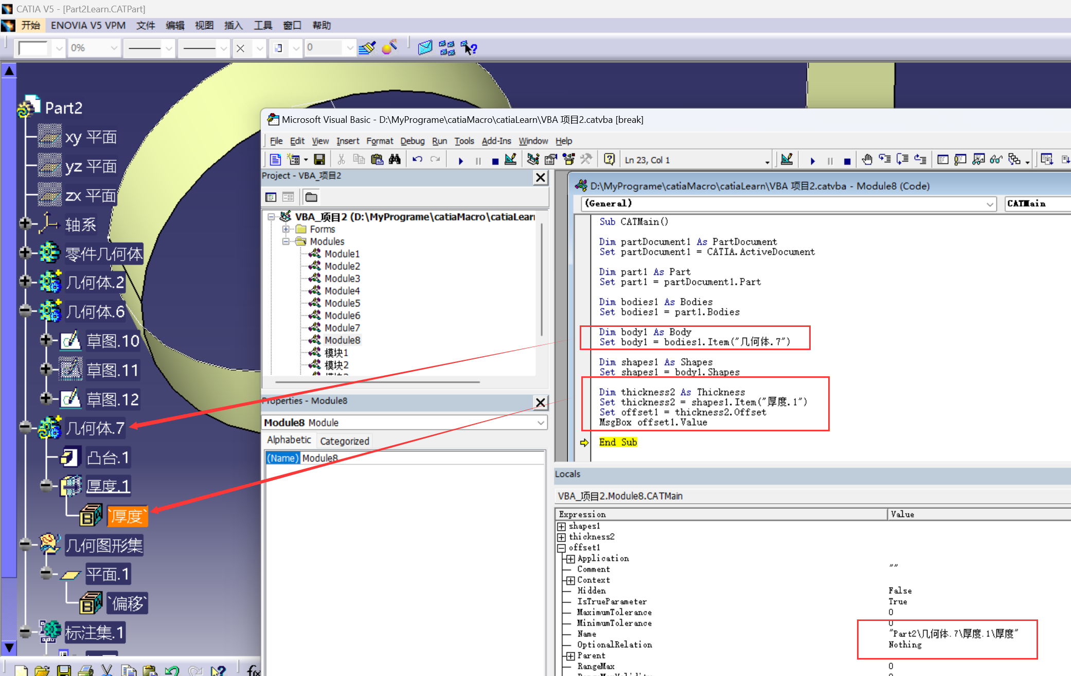Image resolution: width=1071 pixels, height=676 pixels.
Task: Open the Properties Window toolbar icon
Action: [550, 160]
